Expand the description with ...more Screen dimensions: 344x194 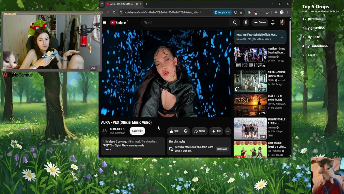coord(107,150)
